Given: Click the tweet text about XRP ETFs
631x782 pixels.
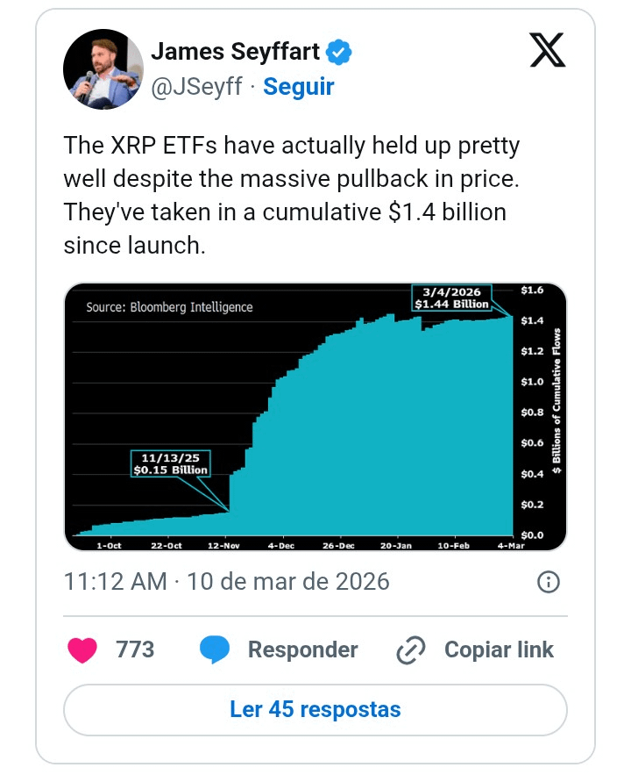Looking at the screenshot, I should (291, 195).
